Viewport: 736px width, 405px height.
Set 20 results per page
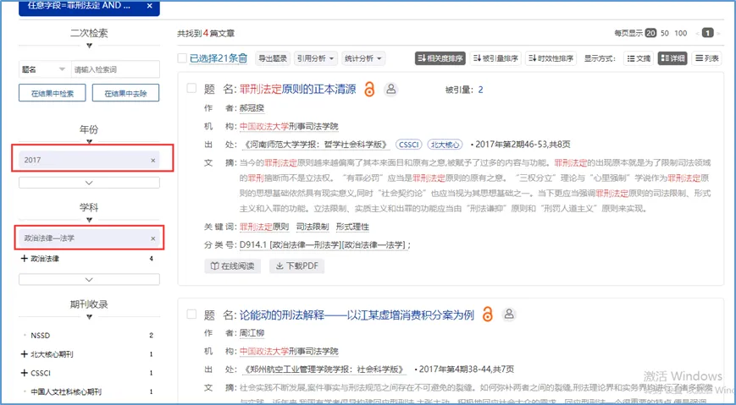650,33
